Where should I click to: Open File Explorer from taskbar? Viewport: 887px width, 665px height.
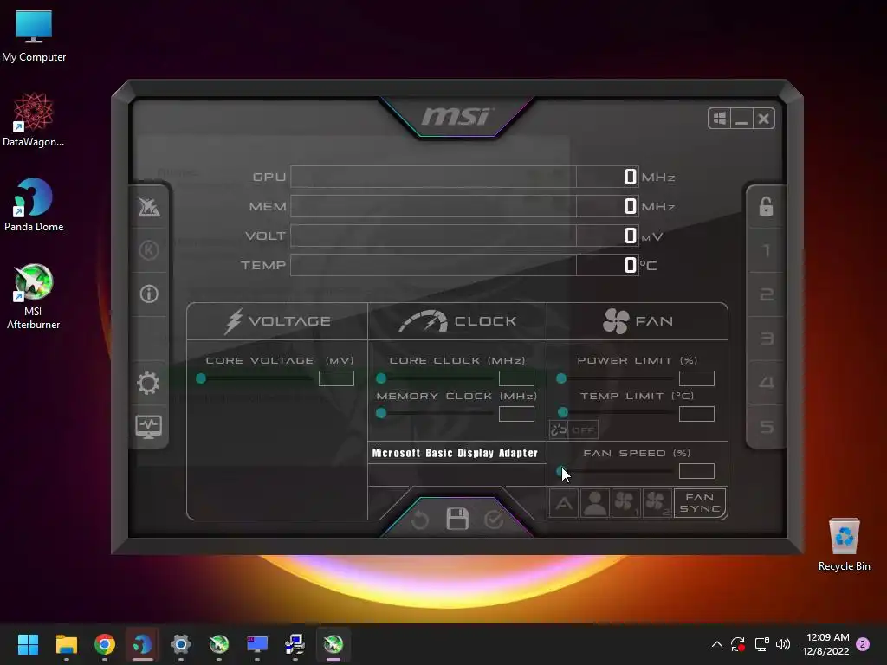click(66, 644)
